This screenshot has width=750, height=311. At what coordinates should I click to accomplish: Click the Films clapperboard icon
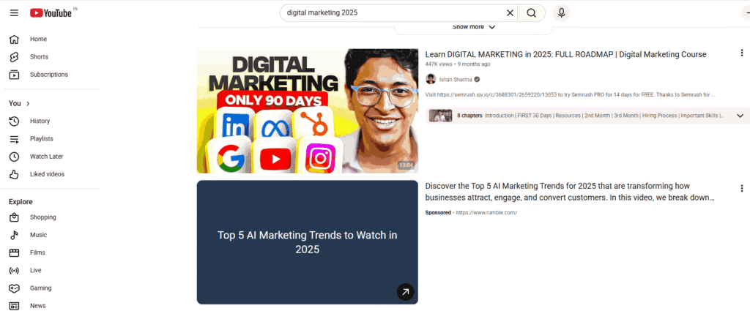(15, 252)
